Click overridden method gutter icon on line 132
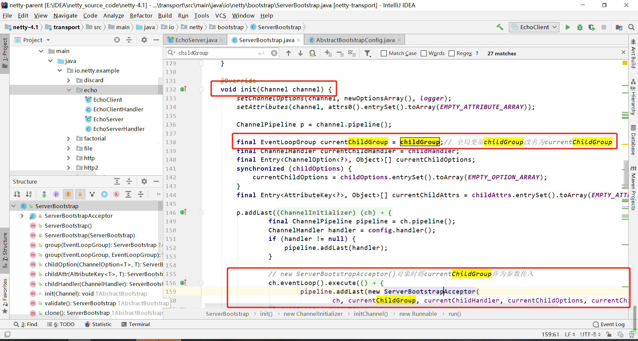This screenshot has height=341, width=638. pos(183,89)
